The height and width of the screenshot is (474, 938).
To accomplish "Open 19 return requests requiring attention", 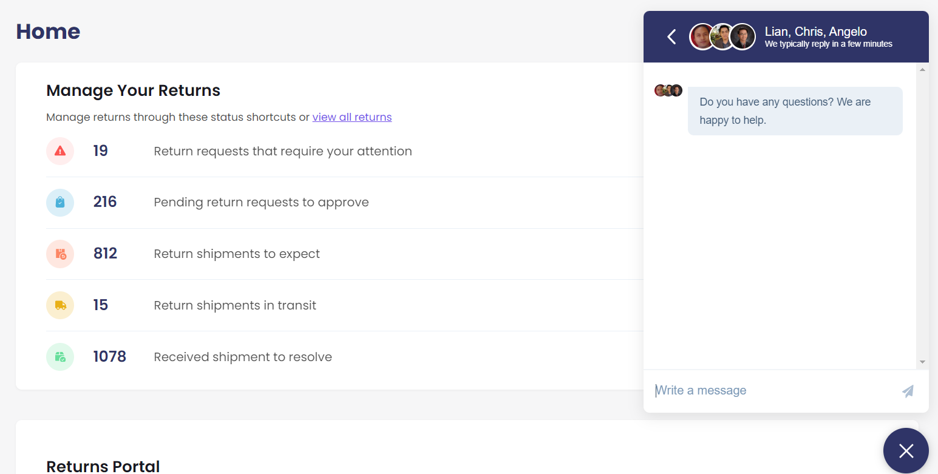I will click(344, 151).
